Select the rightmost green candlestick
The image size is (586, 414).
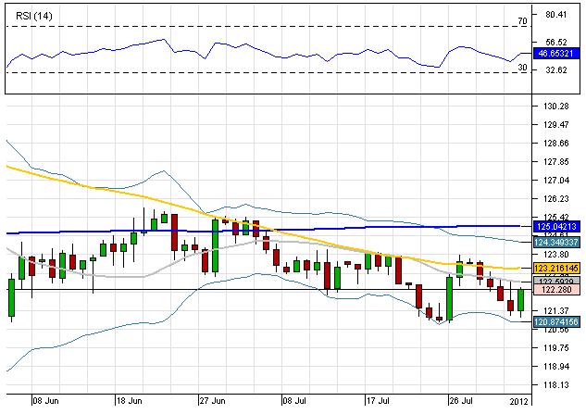pos(521,300)
